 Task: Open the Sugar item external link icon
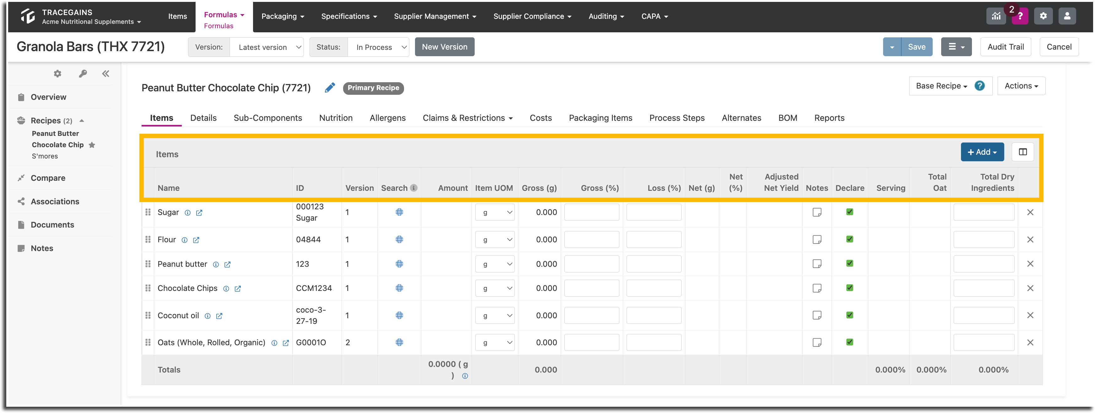[199, 213]
